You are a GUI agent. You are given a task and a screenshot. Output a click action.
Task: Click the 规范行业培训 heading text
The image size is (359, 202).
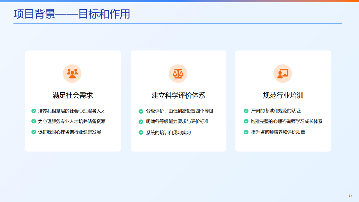coord(282,95)
